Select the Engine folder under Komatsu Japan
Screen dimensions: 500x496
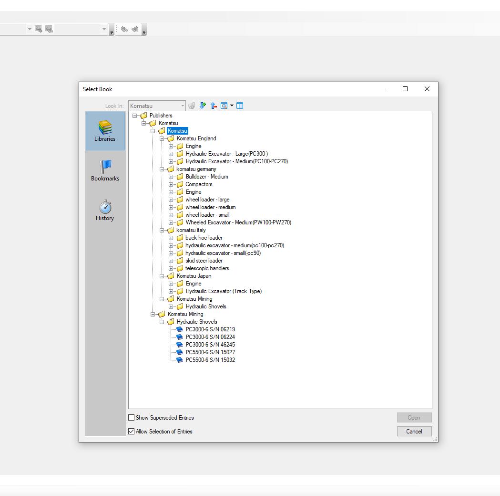(193, 284)
